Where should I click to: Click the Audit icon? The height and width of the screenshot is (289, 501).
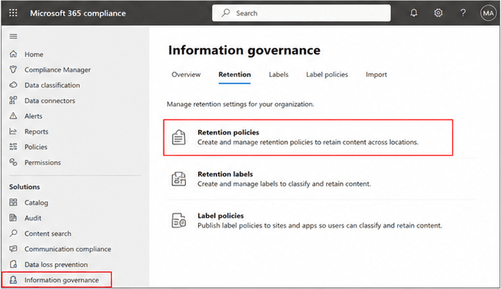point(13,218)
